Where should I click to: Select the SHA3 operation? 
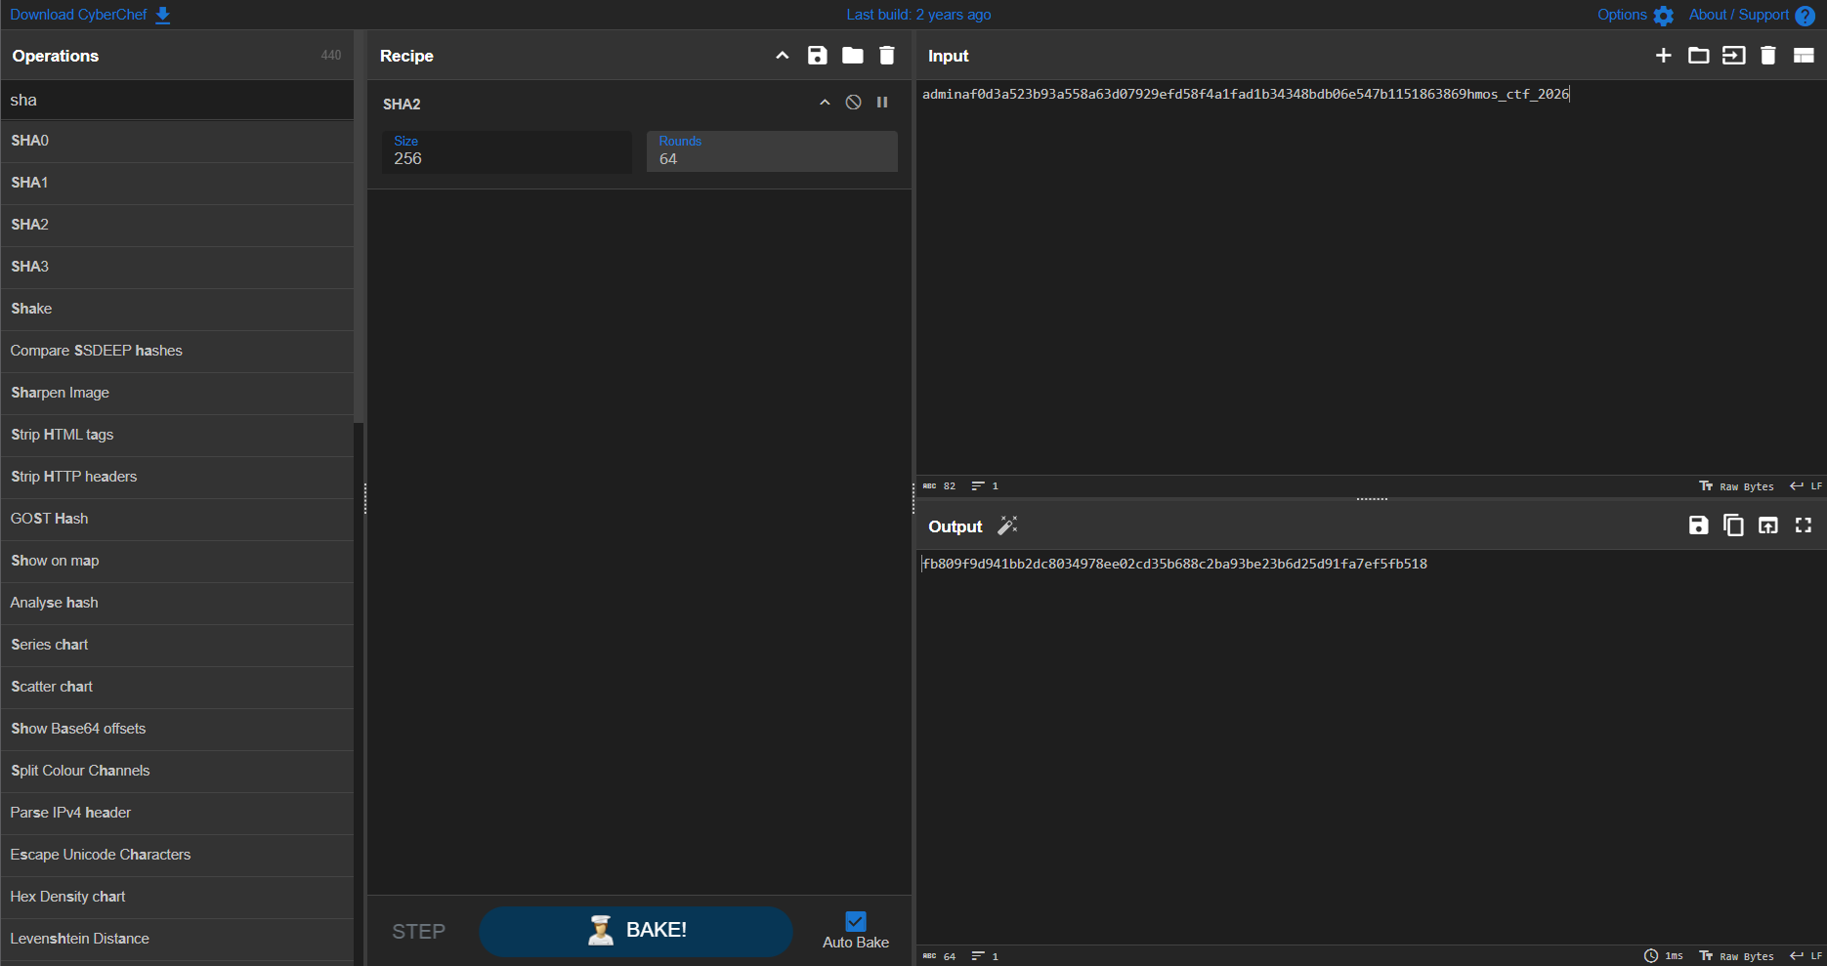(177, 267)
